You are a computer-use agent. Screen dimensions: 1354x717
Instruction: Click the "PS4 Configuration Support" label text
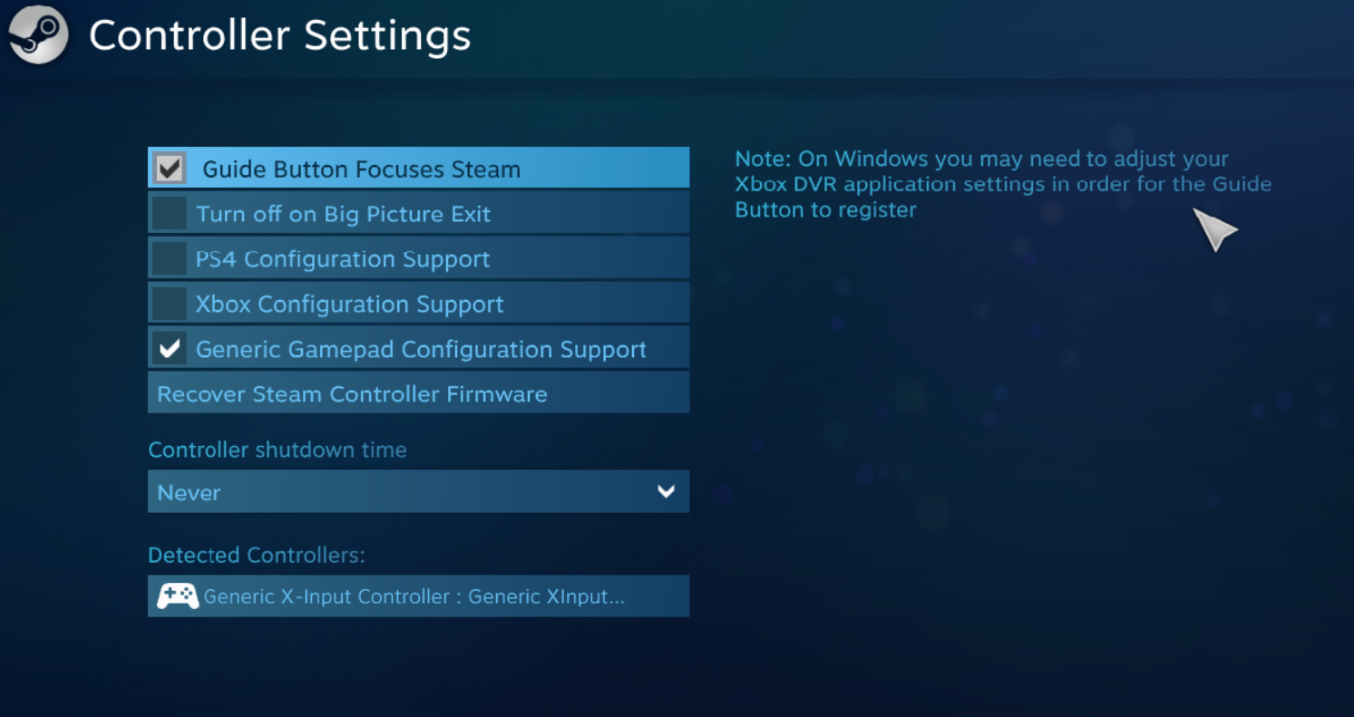click(x=343, y=259)
